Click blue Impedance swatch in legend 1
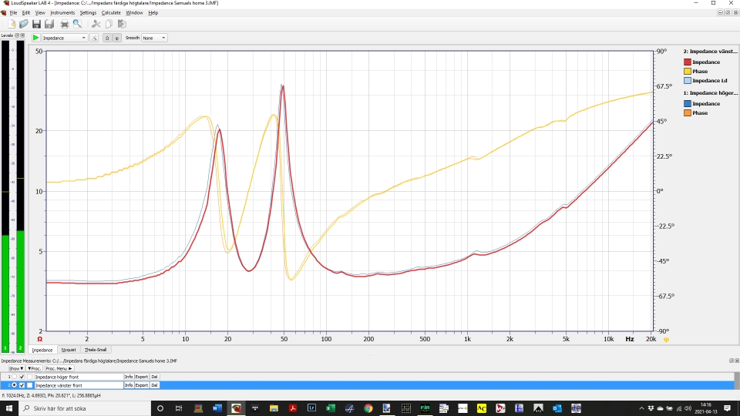Screen dimensions: 740x416 click(x=687, y=103)
